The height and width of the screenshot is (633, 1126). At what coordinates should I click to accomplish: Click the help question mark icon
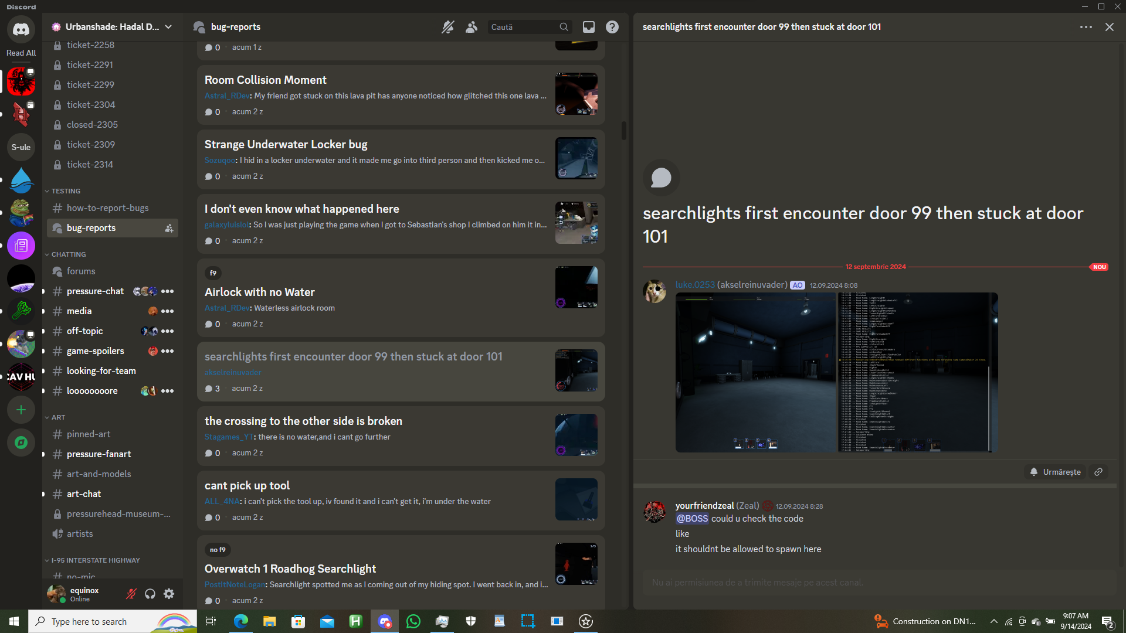612,27
